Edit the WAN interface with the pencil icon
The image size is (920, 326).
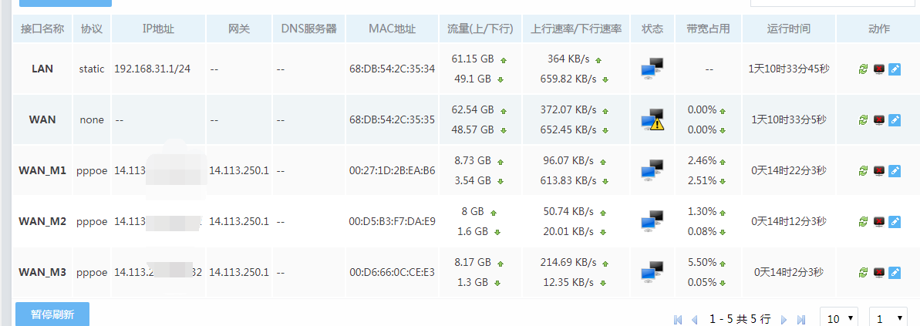click(x=895, y=119)
